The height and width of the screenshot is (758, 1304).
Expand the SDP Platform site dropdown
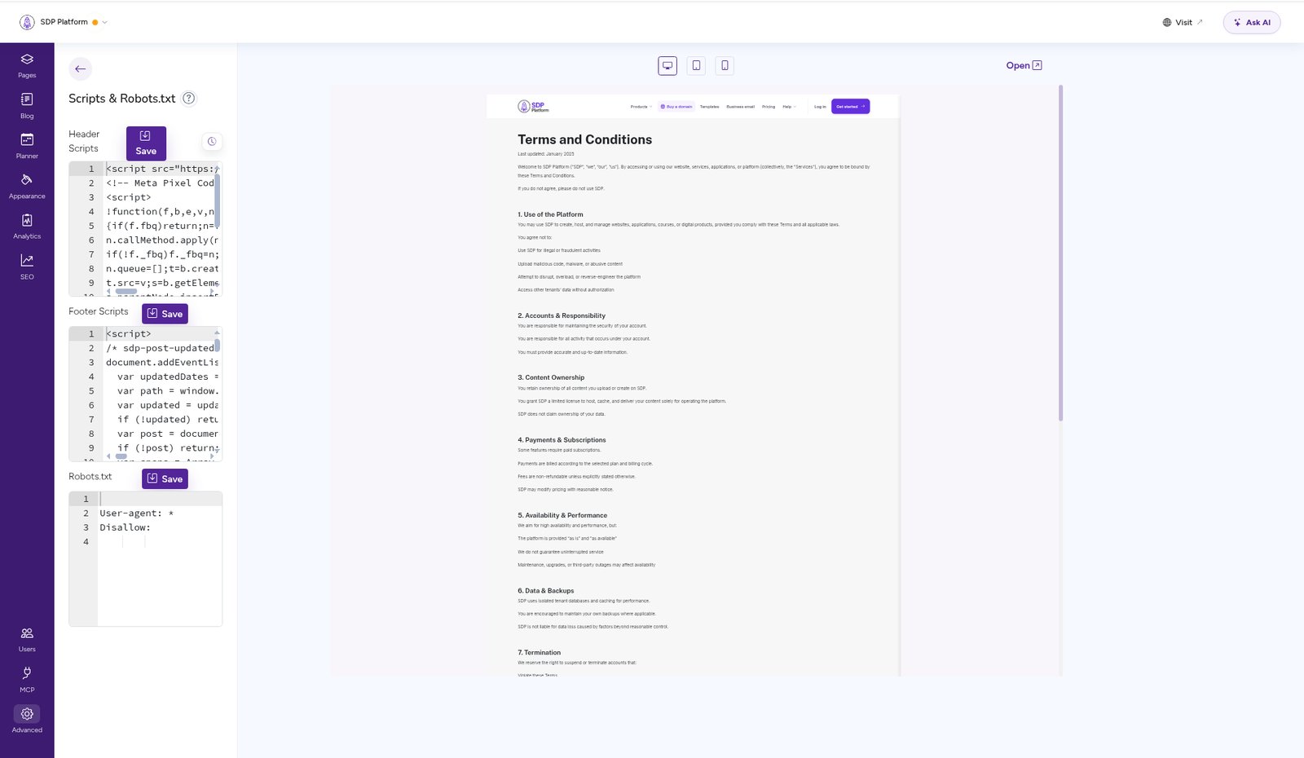(104, 22)
